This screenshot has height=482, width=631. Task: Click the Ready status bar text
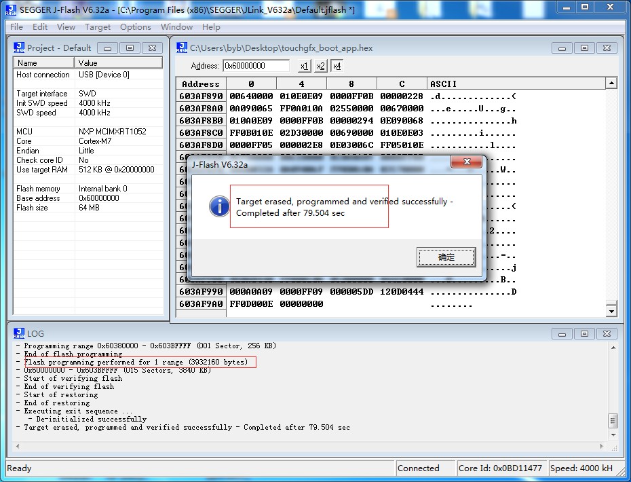[19, 468]
